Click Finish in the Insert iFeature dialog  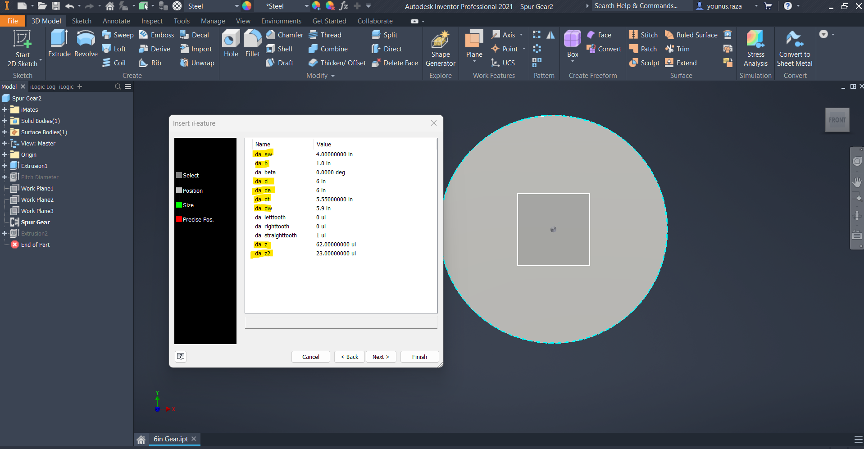click(x=418, y=357)
